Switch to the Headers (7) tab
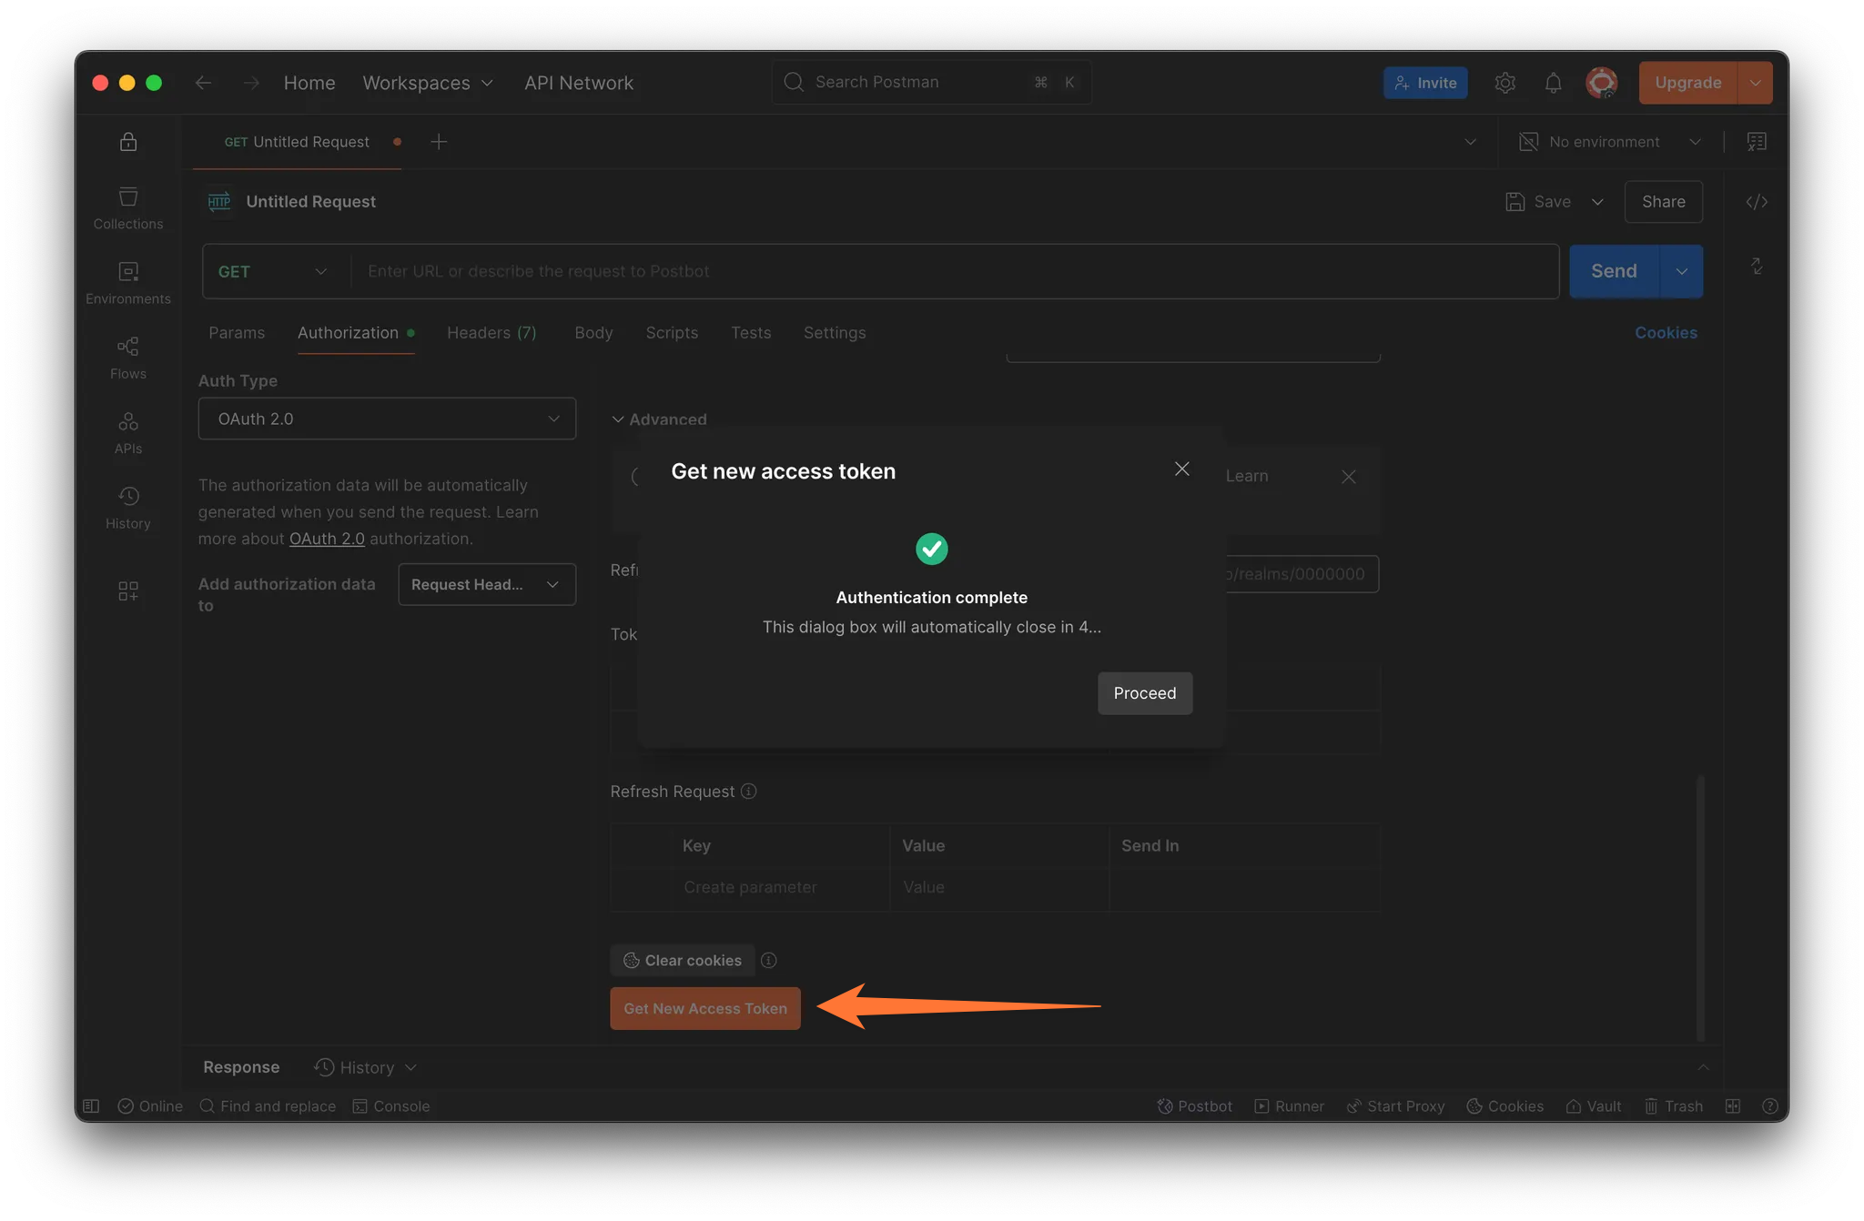 [x=491, y=333]
